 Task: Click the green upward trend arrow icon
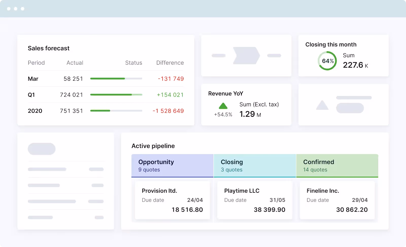(x=223, y=106)
